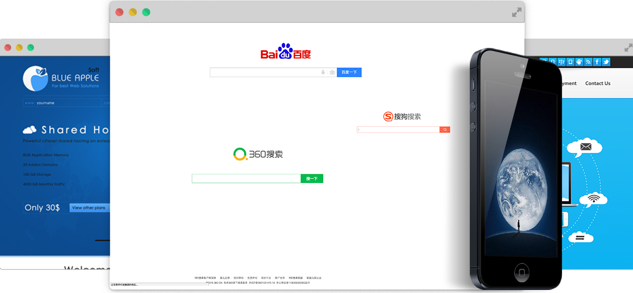Click the Baidu camera image search icon
Screen dimensions: 633x293
point(332,72)
